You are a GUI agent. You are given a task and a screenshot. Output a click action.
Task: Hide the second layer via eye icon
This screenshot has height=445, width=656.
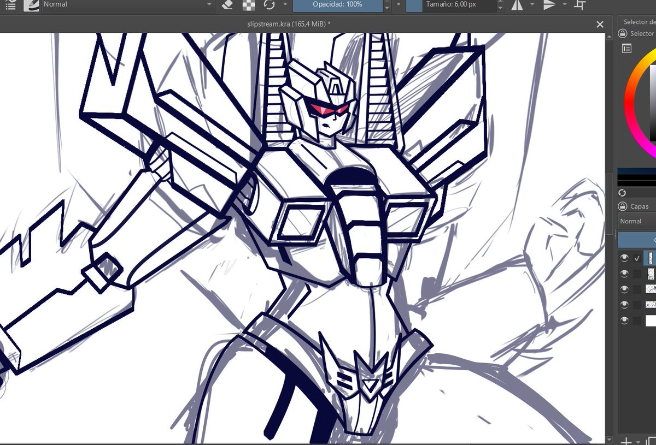coord(624,274)
